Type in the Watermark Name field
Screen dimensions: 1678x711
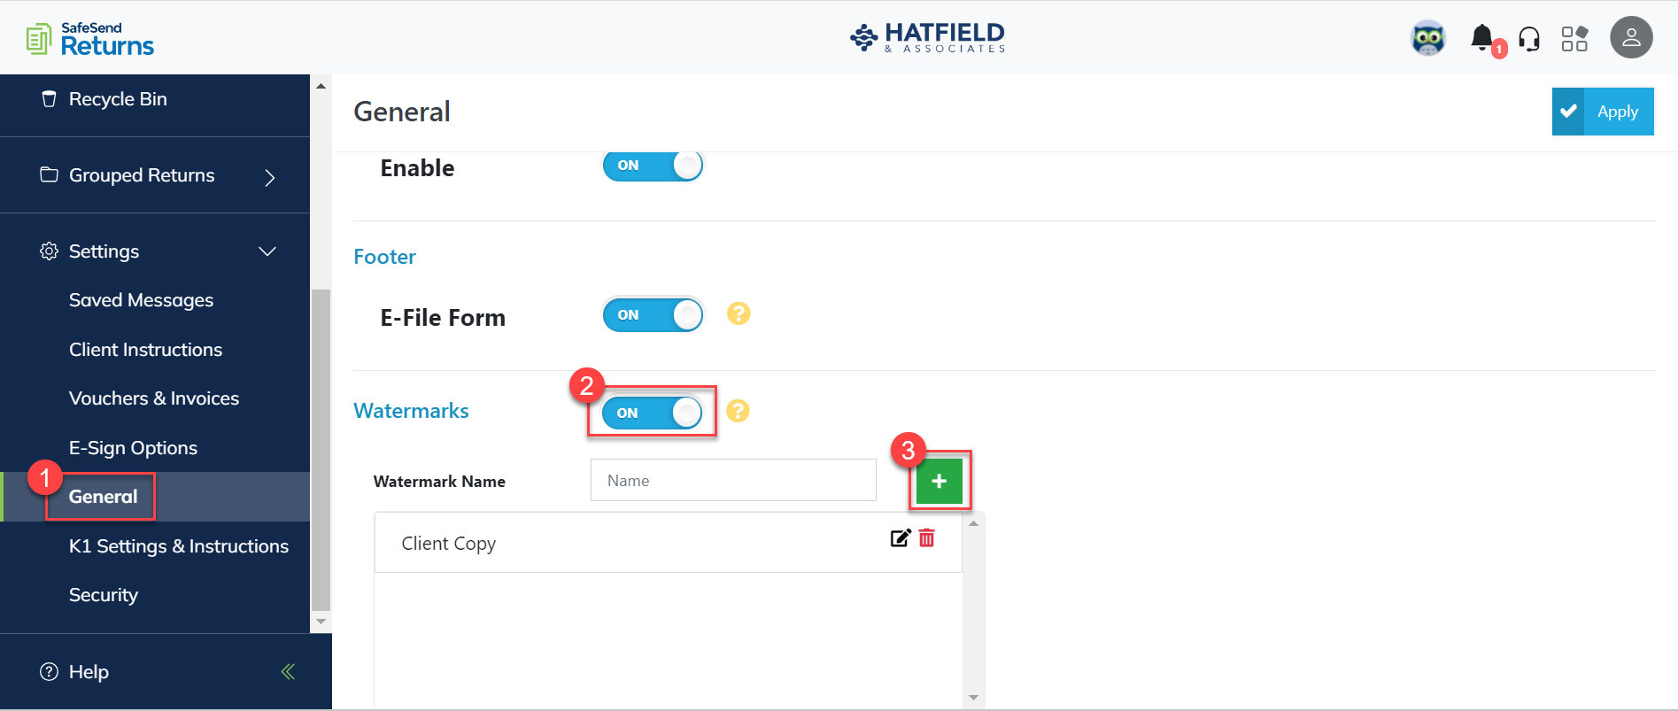(x=732, y=479)
